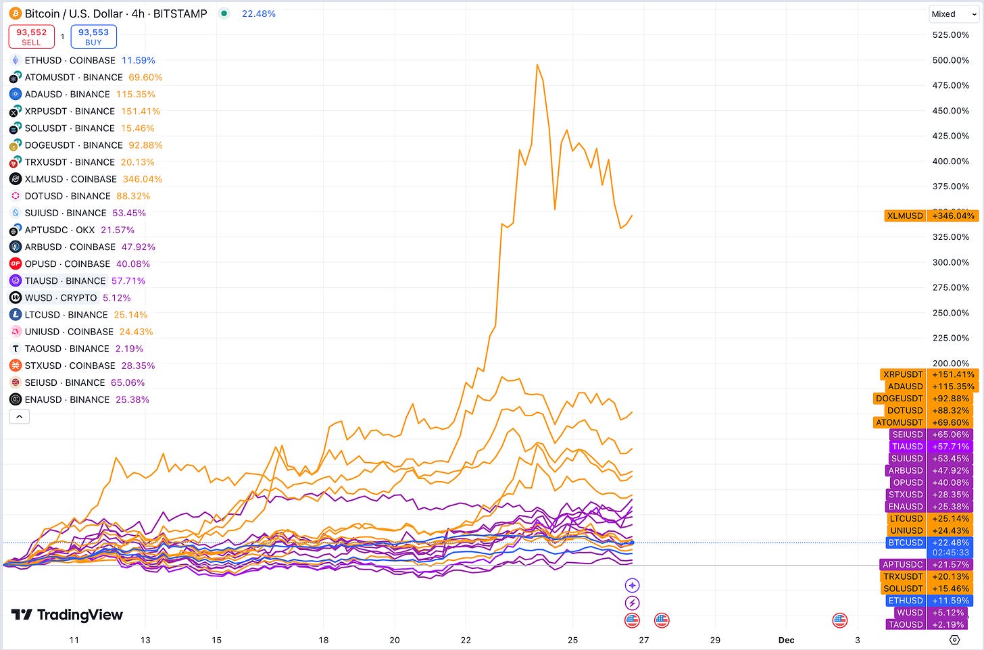
Task: Click the Cardano ADAUSD icon
Action: coord(16,94)
